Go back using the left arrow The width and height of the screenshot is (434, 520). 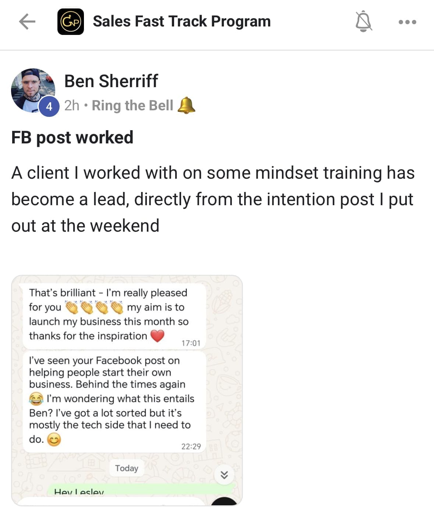(27, 22)
